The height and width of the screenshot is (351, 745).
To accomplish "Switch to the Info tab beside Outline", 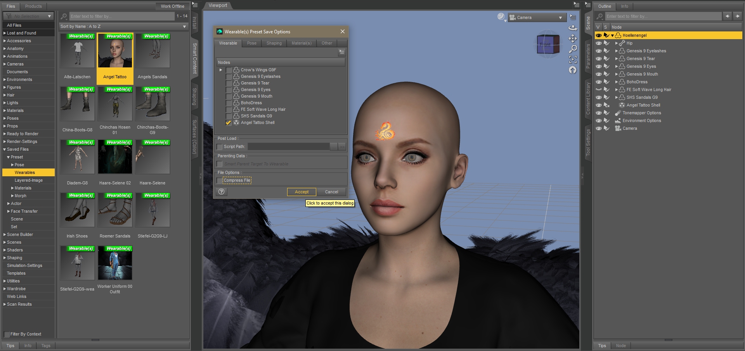I will [x=624, y=6].
